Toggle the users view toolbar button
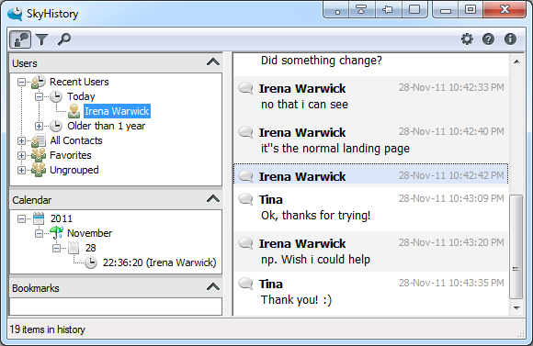Screen dimensions: 533x346 click(x=20, y=39)
